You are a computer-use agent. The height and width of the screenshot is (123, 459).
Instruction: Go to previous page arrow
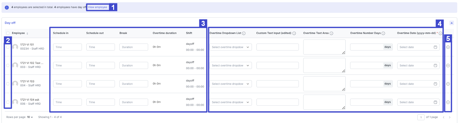click(444, 117)
